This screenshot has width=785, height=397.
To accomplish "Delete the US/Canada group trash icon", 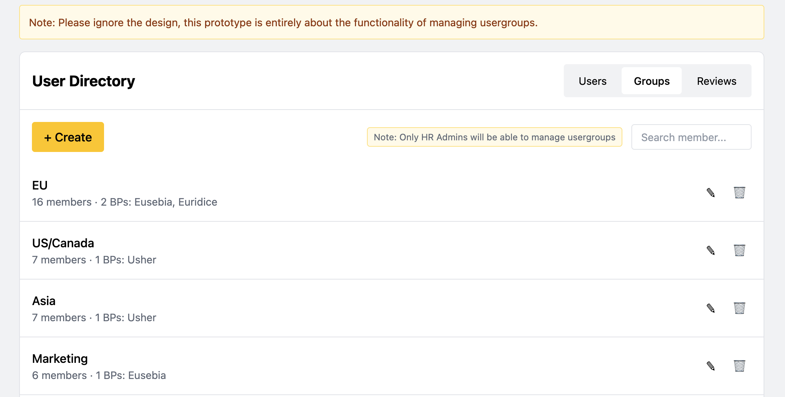I will [x=739, y=250].
